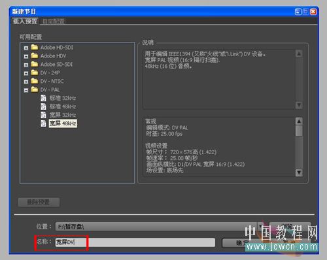Select the 标准 32kHz preset
327x260 pixels.
[63, 98]
